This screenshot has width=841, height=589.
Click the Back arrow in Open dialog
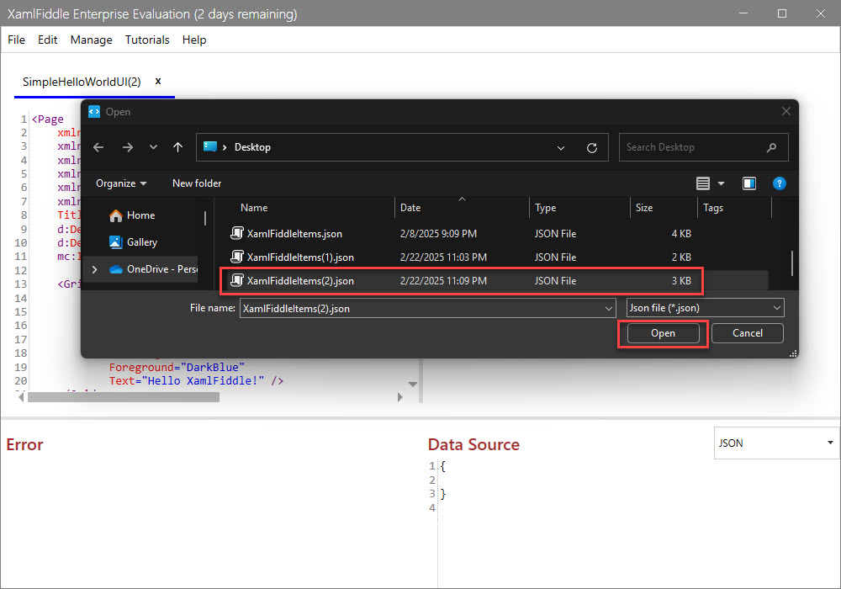(x=98, y=147)
